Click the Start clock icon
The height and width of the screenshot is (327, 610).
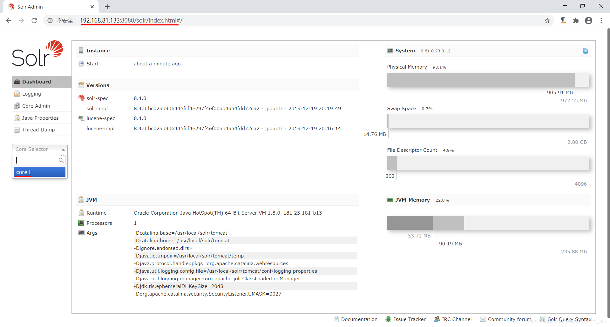coord(81,63)
